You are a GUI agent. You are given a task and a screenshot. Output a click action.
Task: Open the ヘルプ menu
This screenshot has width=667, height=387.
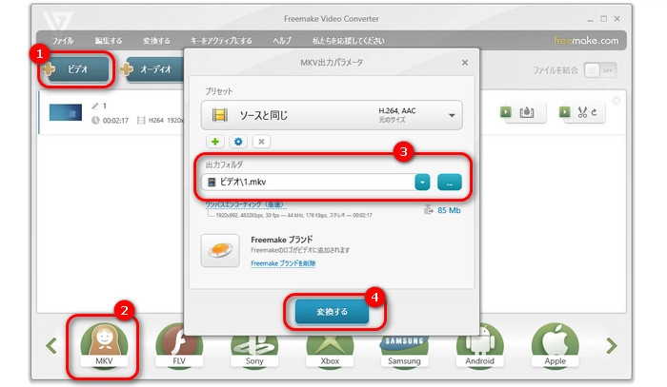(x=282, y=41)
